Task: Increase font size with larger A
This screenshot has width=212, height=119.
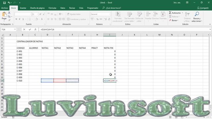Action: pos(40,14)
